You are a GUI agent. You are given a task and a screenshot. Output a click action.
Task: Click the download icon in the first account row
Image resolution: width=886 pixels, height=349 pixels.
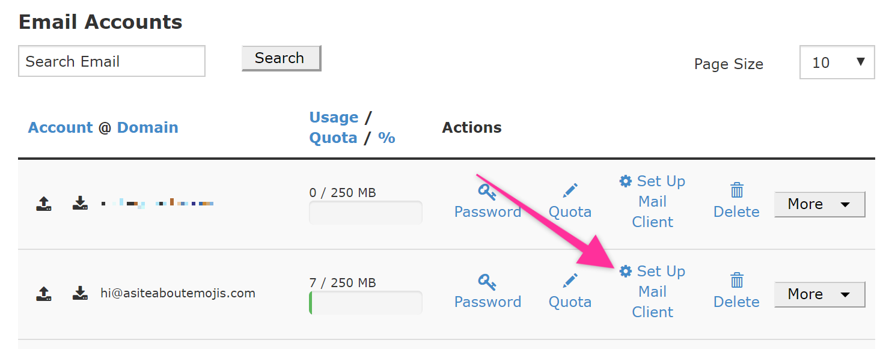pos(80,204)
